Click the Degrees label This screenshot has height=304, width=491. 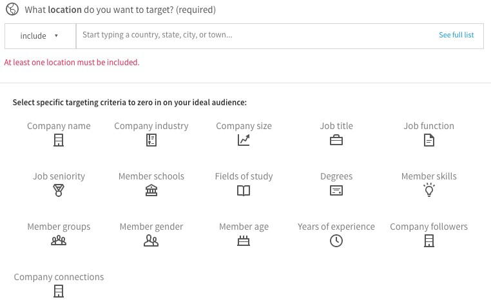336,176
